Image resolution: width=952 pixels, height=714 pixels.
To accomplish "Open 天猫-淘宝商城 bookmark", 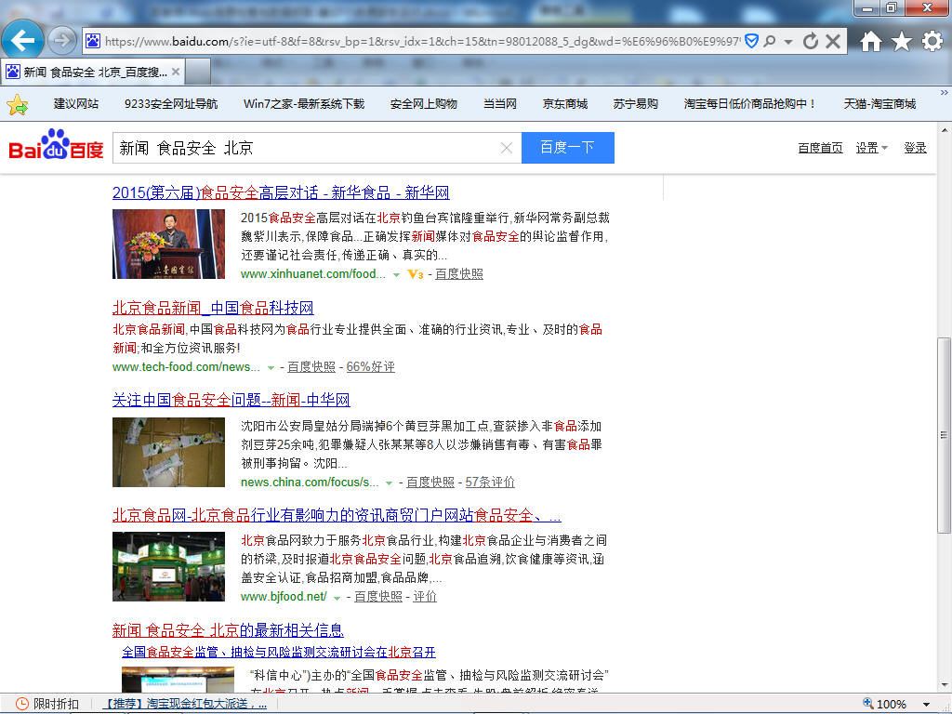I will [x=879, y=104].
